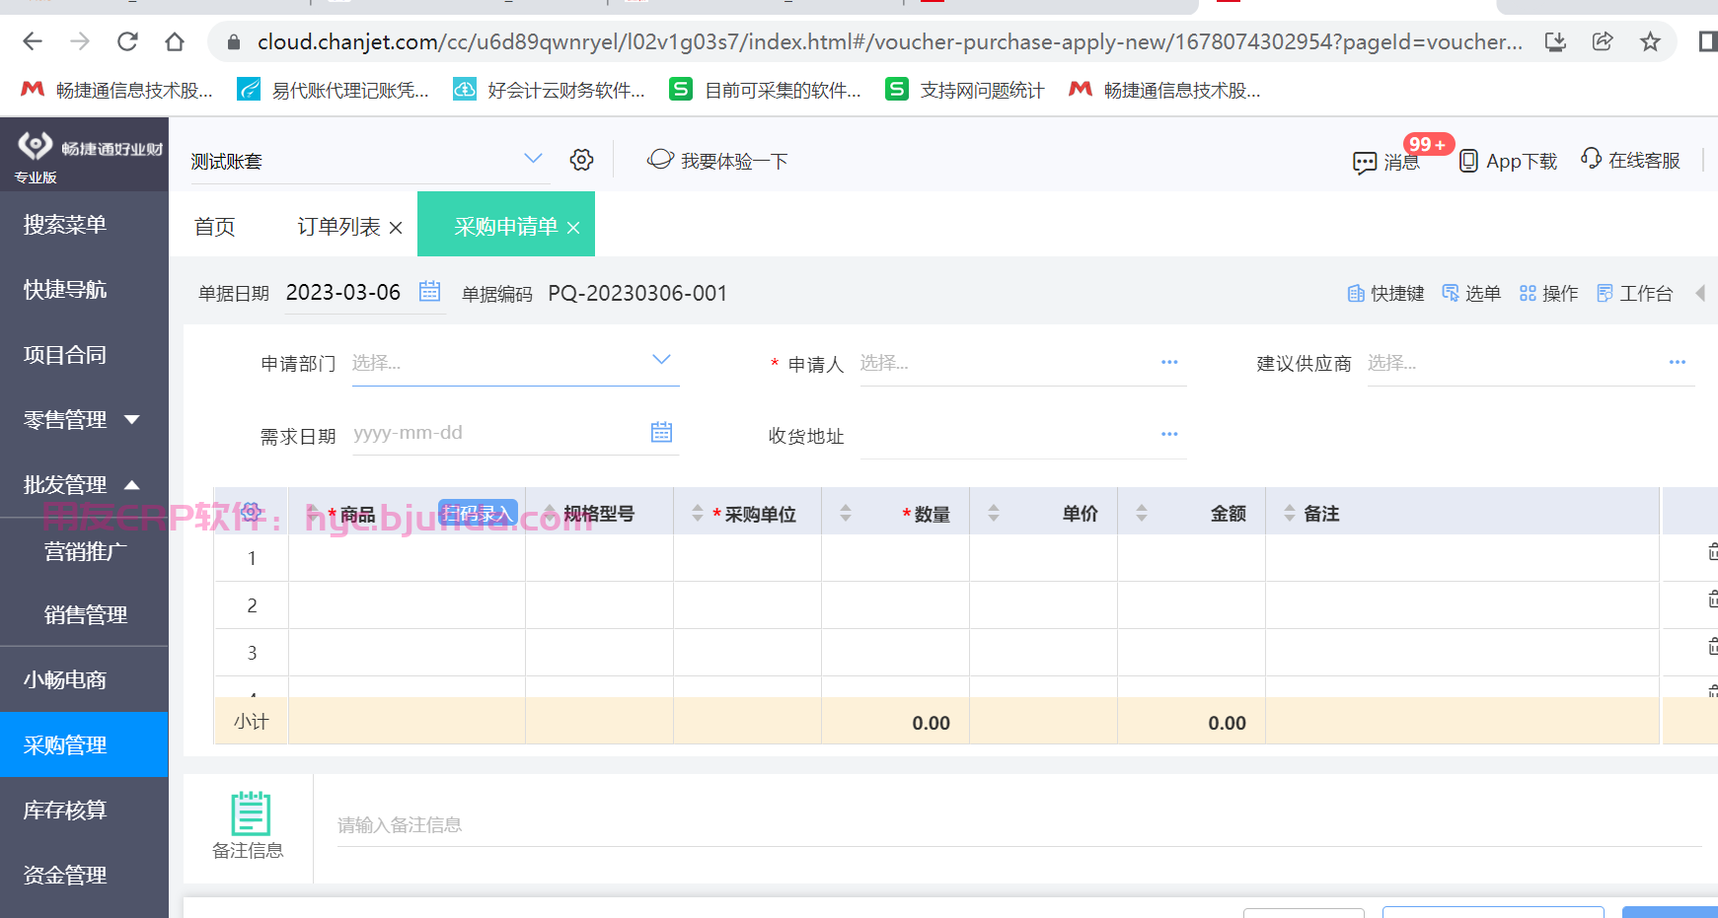Open bookmark 目前可采集的软件
This screenshot has width=1718, height=918.
(x=766, y=90)
